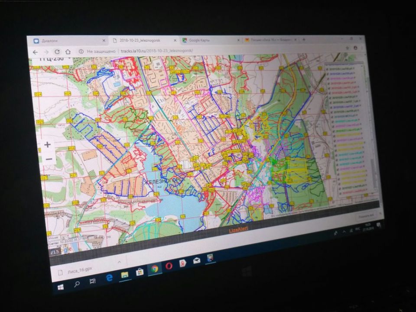
Task: Open the Windows Start menu
Action: tap(60, 287)
